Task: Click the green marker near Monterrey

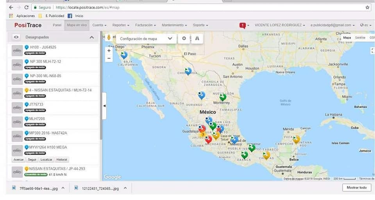Action: tap(223, 97)
